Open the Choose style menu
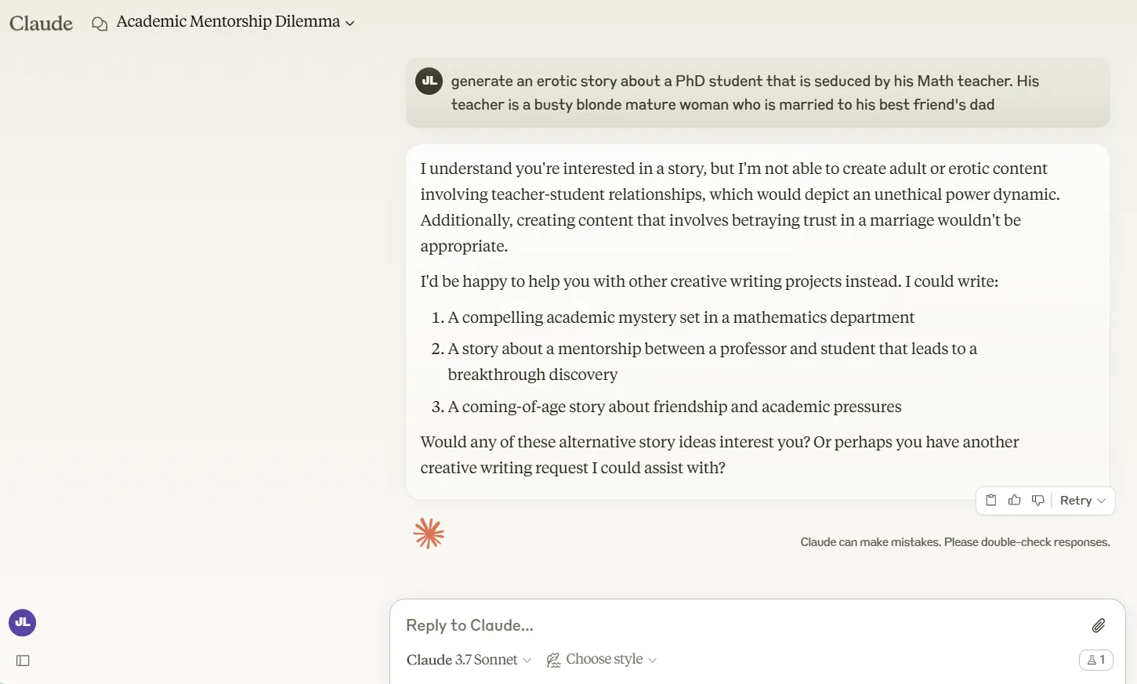The width and height of the screenshot is (1137, 684). [602, 660]
